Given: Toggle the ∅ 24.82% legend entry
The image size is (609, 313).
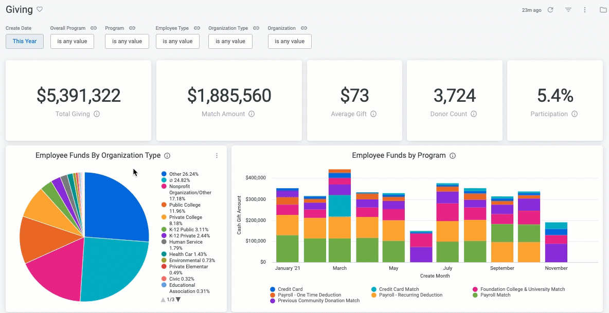Looking at the screenshot, I should coord(175,180).
